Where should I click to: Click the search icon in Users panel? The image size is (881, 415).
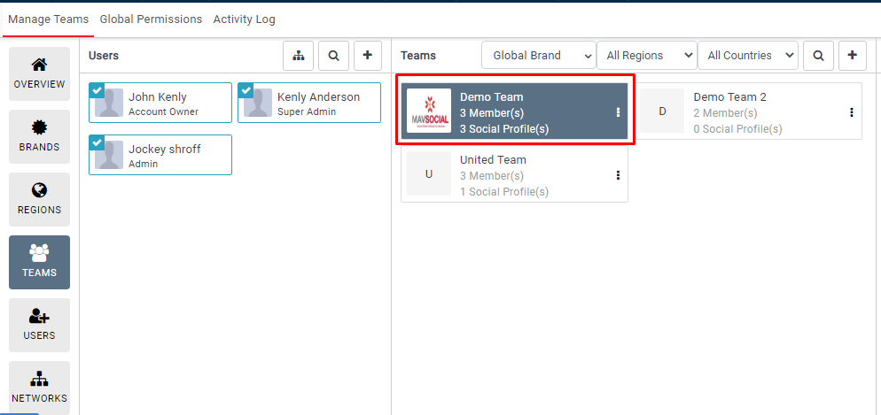pyautogui.click(x=333, y=55)
